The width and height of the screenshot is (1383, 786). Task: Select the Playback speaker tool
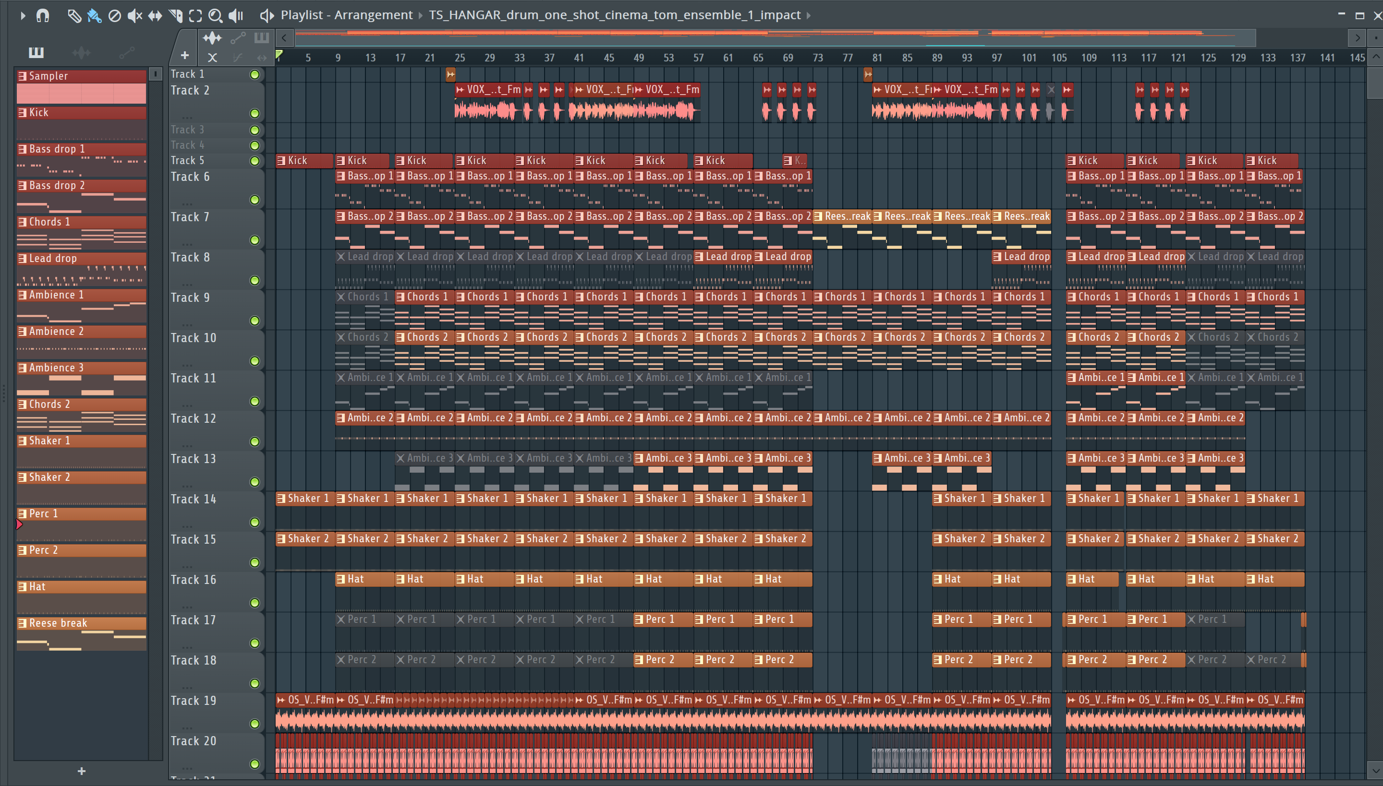236,16
